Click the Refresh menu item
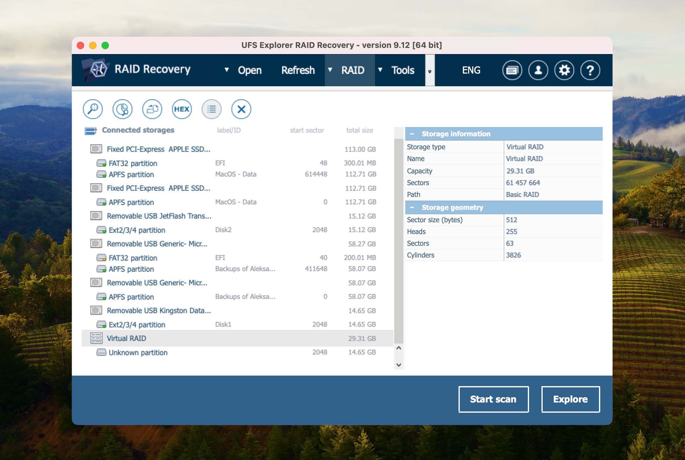The width and height of the screenshot is (685, 460). coord(298,70)
